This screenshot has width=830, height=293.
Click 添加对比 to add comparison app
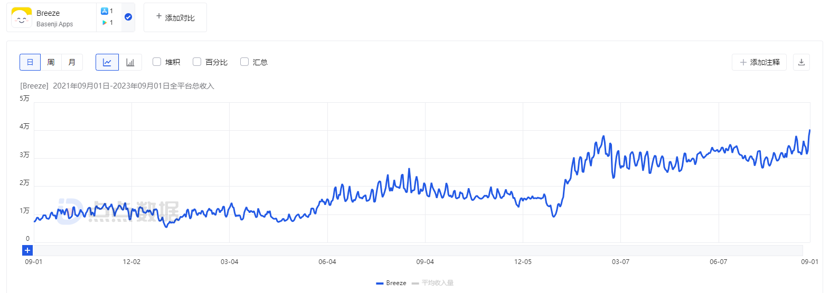click(x=175, y=17)
